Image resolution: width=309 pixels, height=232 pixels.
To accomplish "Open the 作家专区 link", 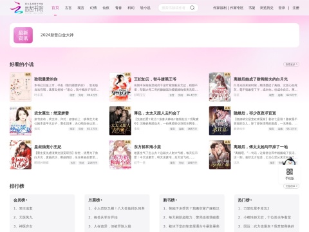I will tap(237, 8).
